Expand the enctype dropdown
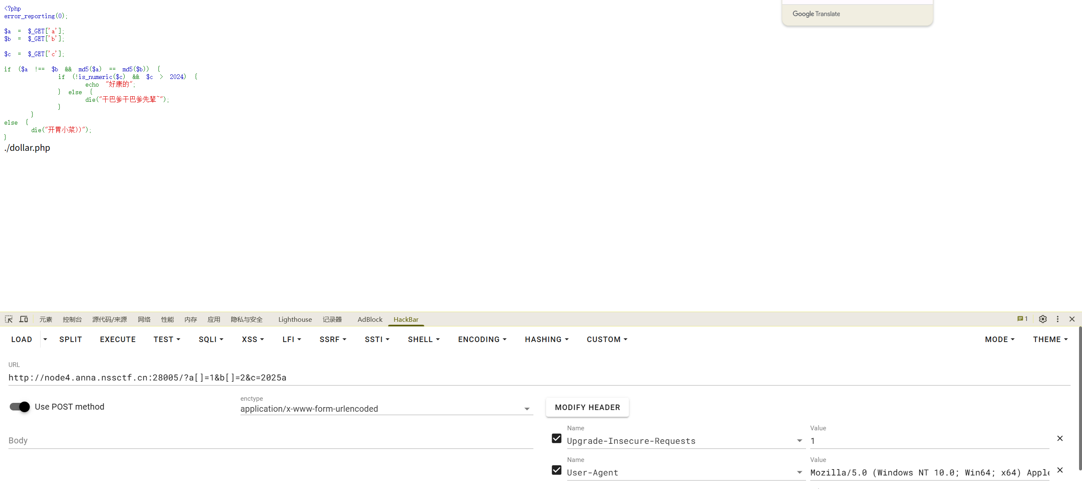 pos(527,409)
